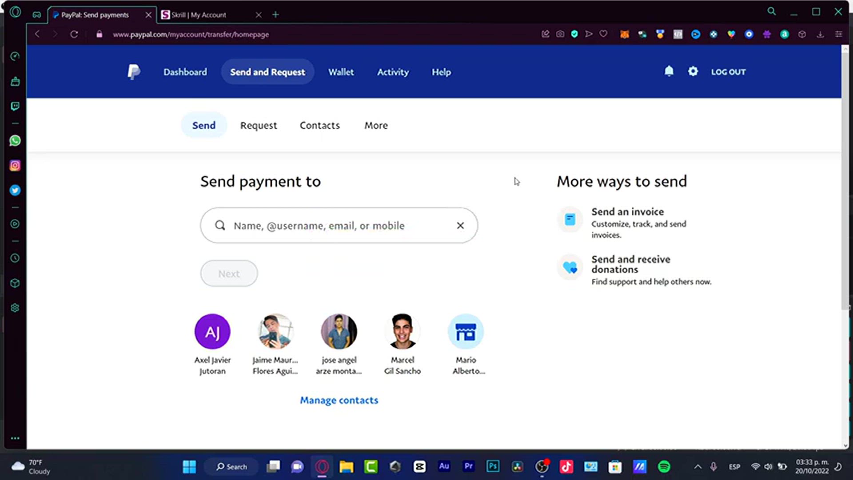Click the donations heart icon
The image size is (853, 480).
tap(570, 267)
